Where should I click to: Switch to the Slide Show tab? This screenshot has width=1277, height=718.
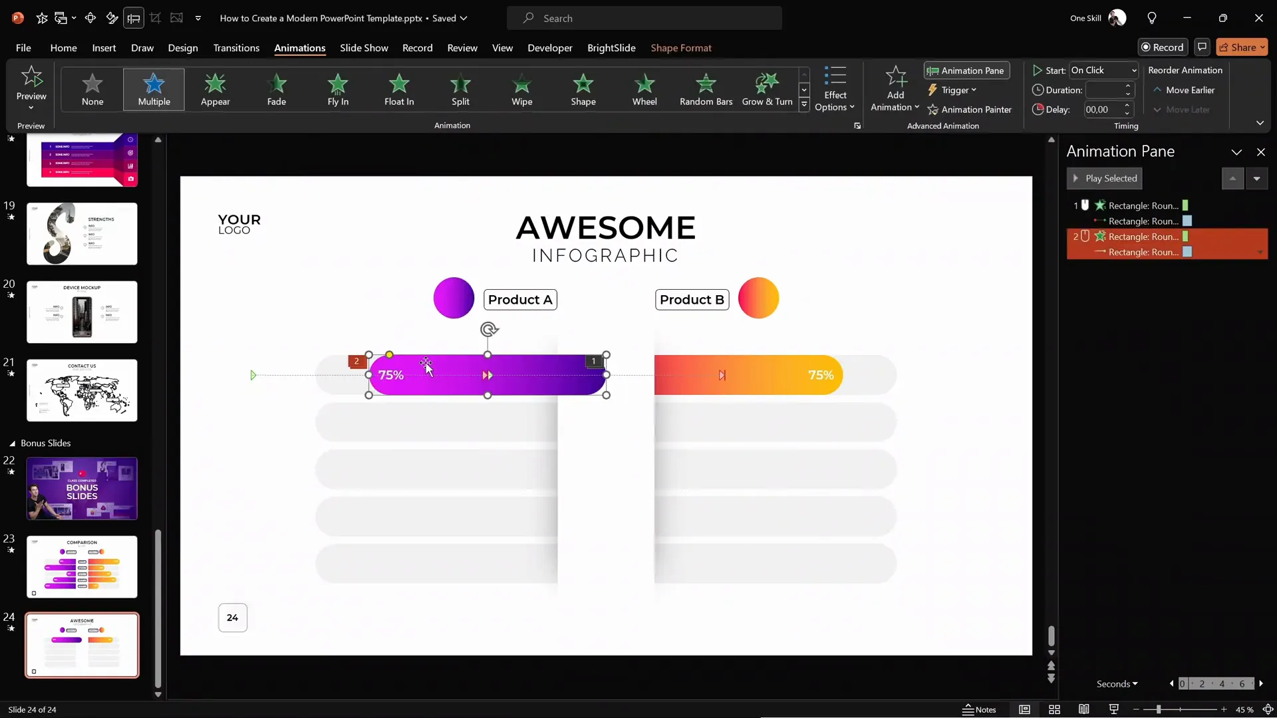click(x=364, y=48)
